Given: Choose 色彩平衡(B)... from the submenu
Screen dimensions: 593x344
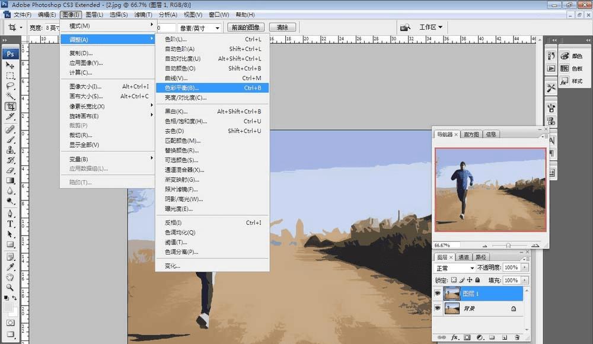Looking at the screenshot, I should [212, 88].
